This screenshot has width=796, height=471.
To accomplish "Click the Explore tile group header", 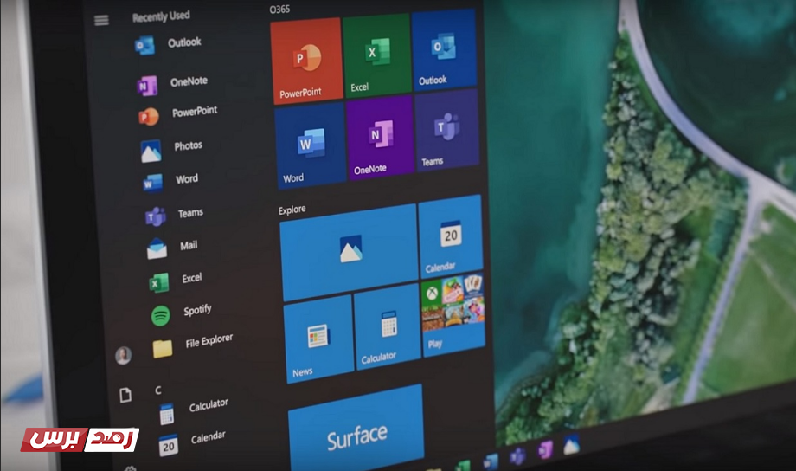I will tap(292, 210).
